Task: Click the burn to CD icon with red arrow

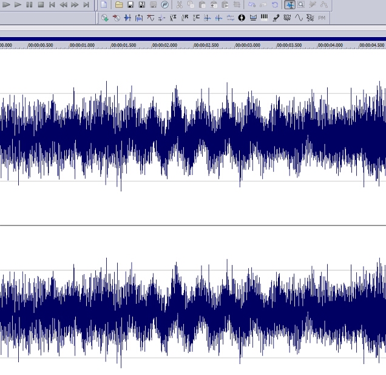Action: click(x=117, y=18)
